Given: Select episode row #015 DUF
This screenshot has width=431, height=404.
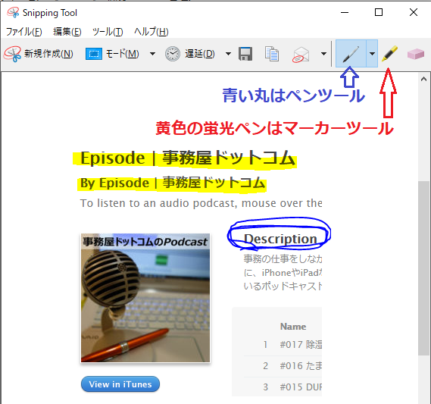Looking at the screenshot, I should coord(283,387).
